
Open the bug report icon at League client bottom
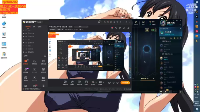point(180,92)
